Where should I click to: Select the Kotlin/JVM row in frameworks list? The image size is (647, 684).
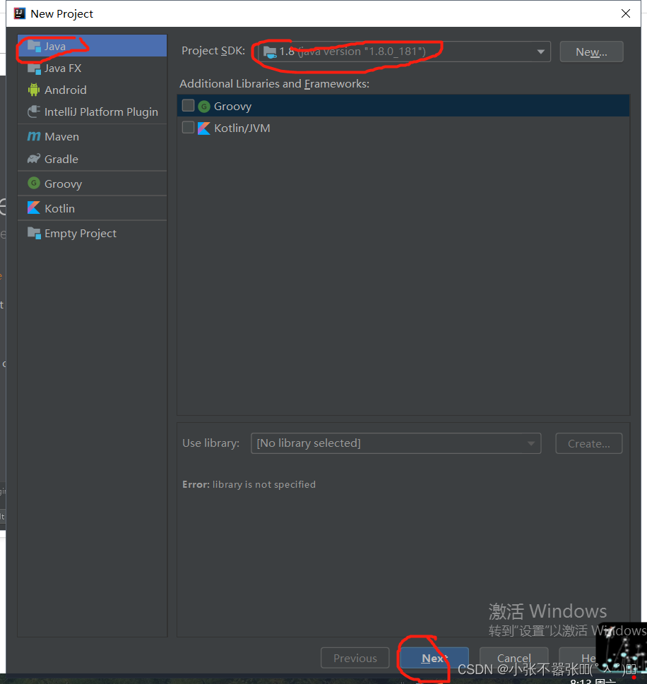point(403,128)
